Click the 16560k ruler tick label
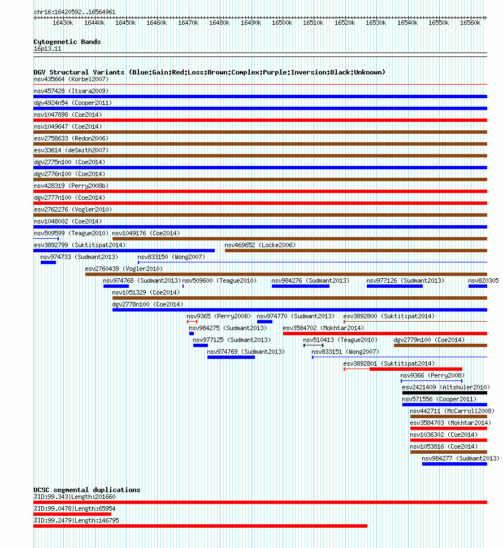This screenshot has width=503, height=548. click(x=470, y=23)
